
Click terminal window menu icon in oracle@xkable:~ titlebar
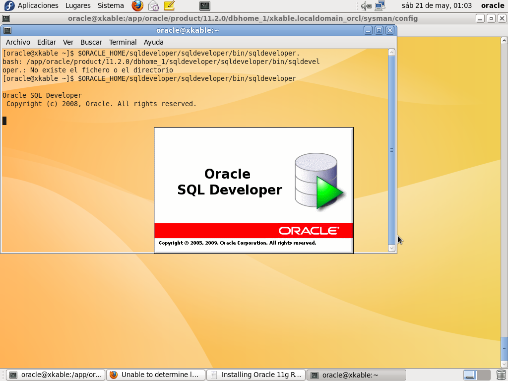click(7, 30)
